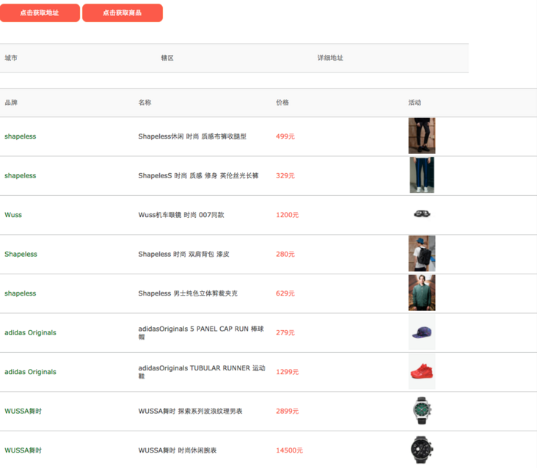Click the 品牌 column header
The width and height of the screenshot is (537, 468).
point(11,103)
